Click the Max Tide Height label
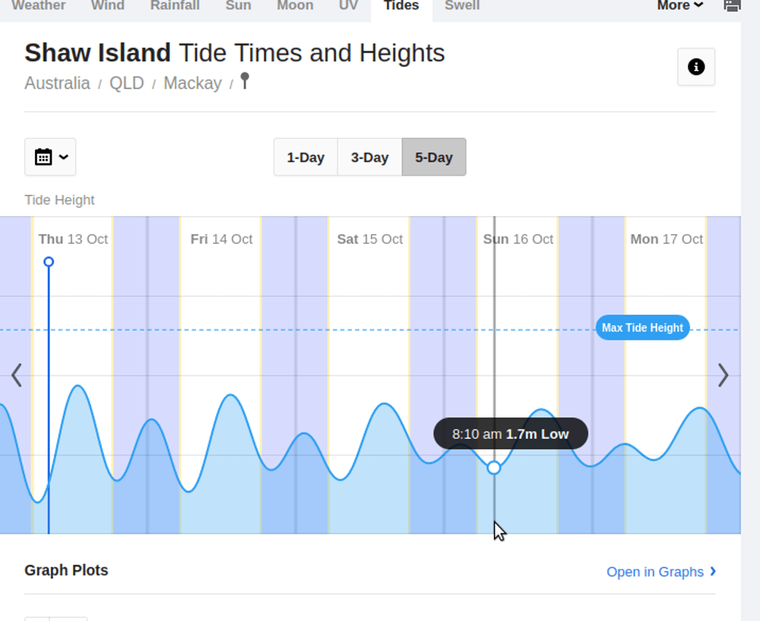 [x=642, y=328]
